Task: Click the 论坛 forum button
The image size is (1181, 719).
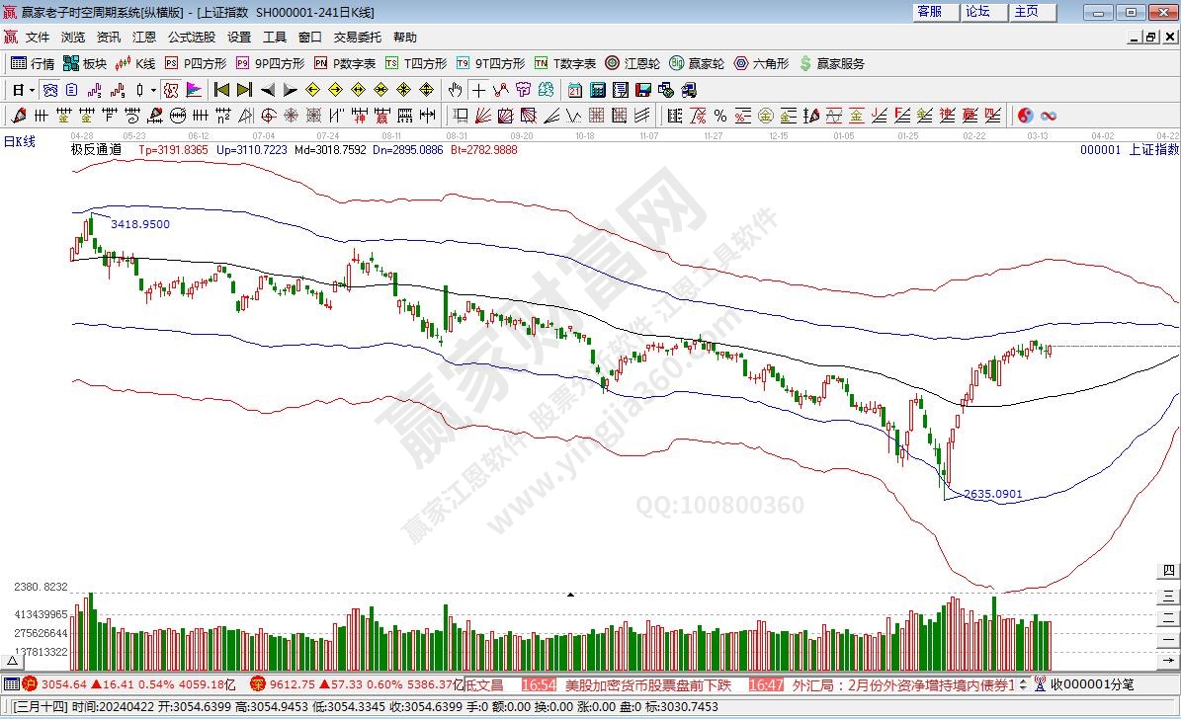Action: [977, 12]
